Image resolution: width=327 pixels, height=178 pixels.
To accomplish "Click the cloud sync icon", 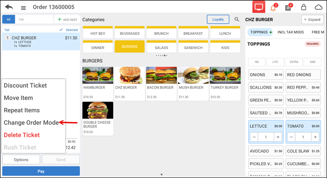I will tap(319, 7).
